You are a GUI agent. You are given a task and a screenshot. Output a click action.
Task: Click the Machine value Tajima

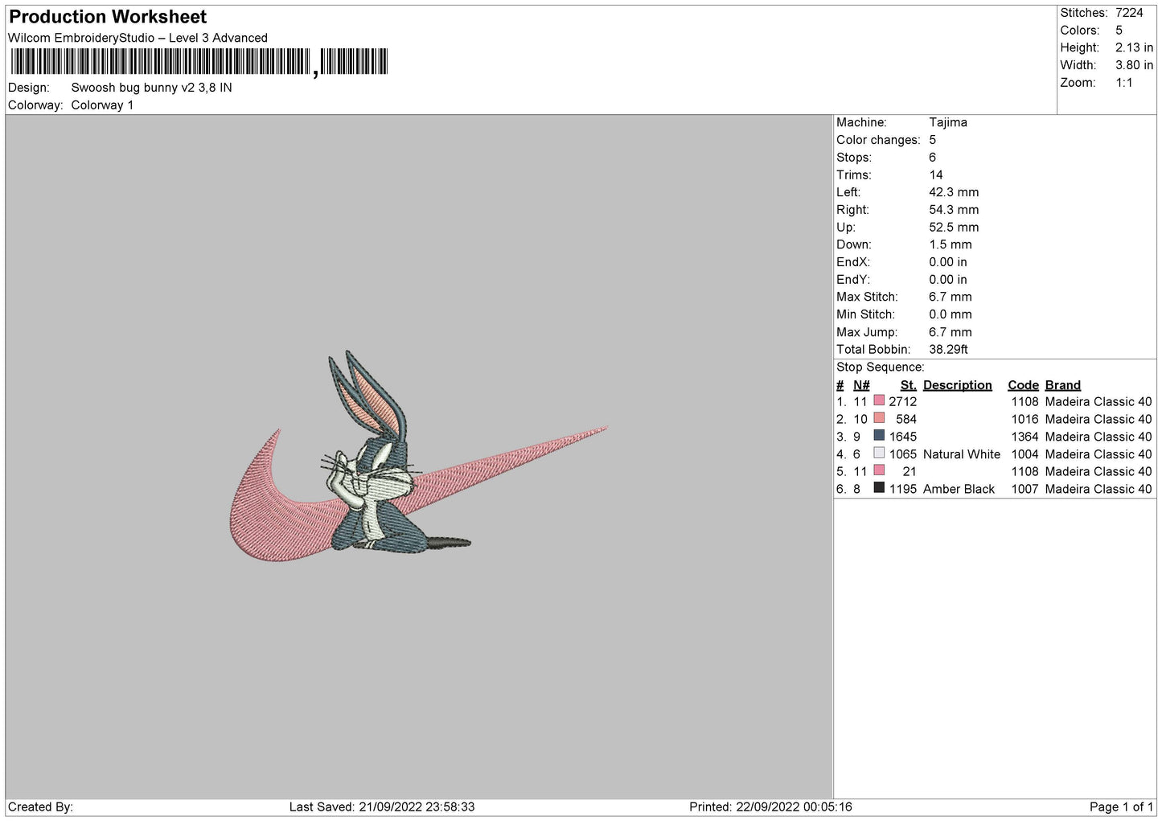click(x=947, y=122)
